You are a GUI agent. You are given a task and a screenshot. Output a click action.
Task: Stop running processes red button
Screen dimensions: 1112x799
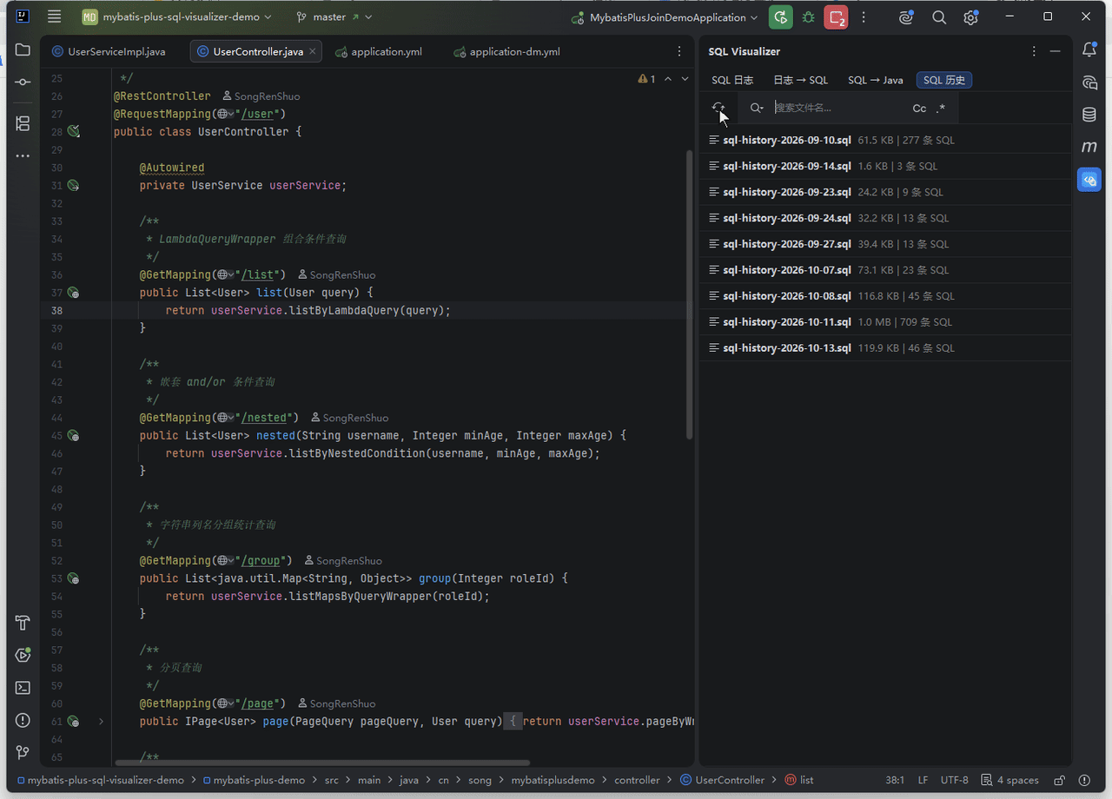click(x=836, y=17)
